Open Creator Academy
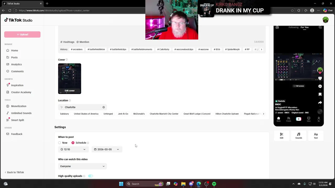This screenshot has height=188, width=335. point(21,92)
